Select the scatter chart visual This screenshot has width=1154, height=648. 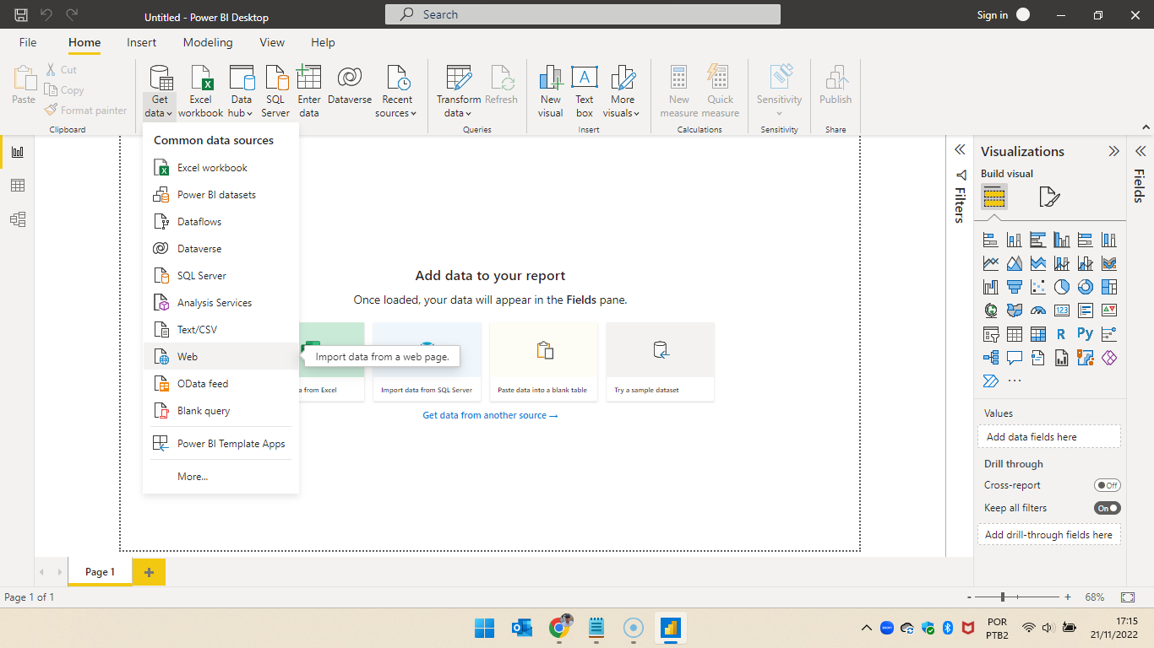pos(1038,287)
